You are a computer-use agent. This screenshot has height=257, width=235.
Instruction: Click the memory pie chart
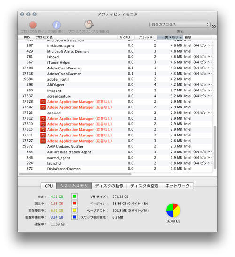coord(173,210)
